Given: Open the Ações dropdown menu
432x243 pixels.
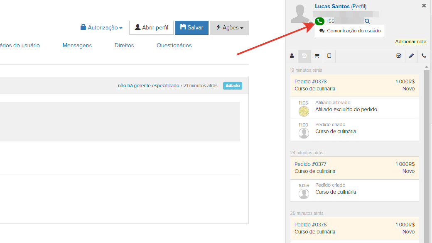Looking at the screenshot, I should coord(229,28).
